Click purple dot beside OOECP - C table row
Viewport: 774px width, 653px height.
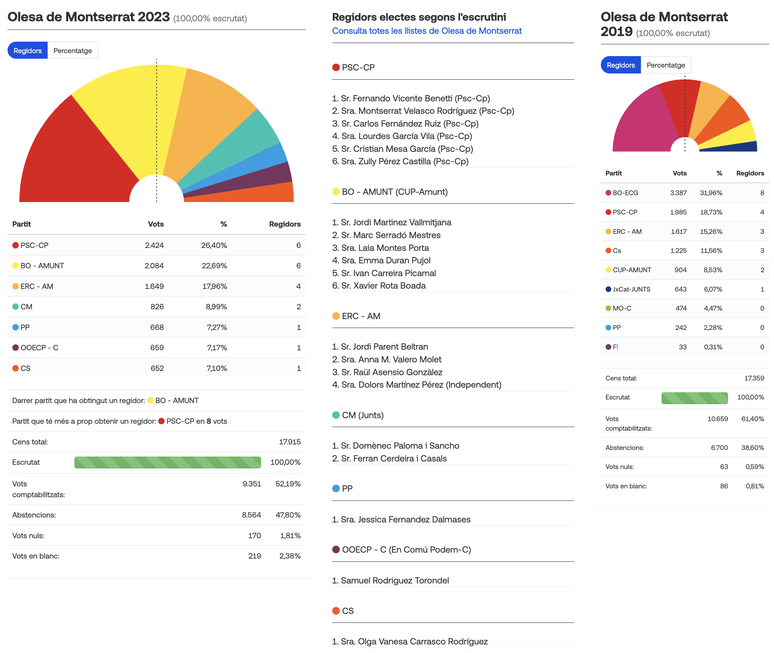coord(15,348)
